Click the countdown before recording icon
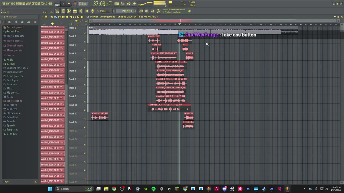344x193 pixels. [122, 3]
